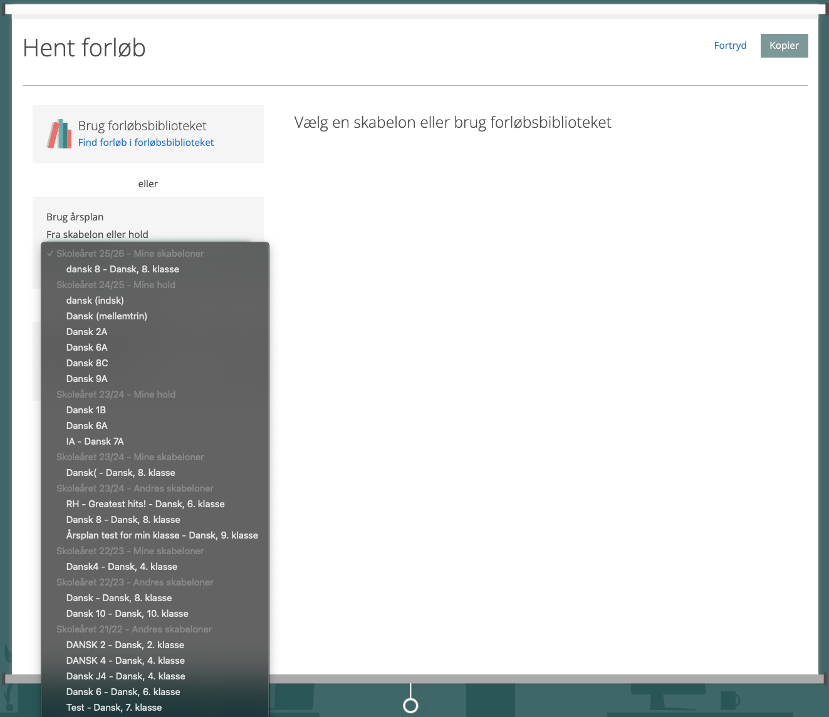
Task: Pick Dansk 2A from the dropdown
Action: coord(86,332)
